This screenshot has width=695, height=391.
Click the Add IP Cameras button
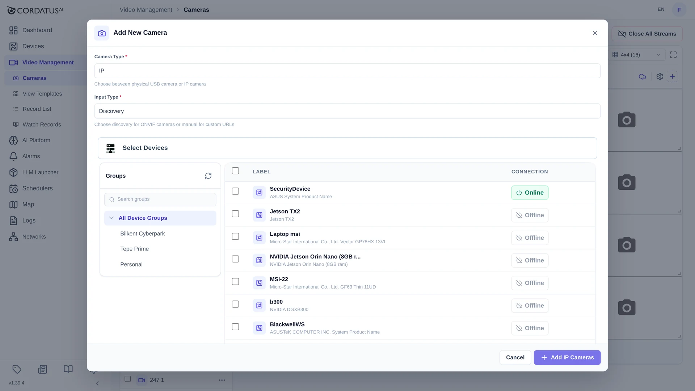[567, 357]
